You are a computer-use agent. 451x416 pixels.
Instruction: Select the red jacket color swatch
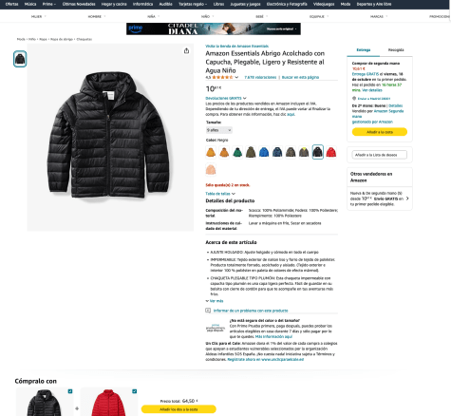331,152
